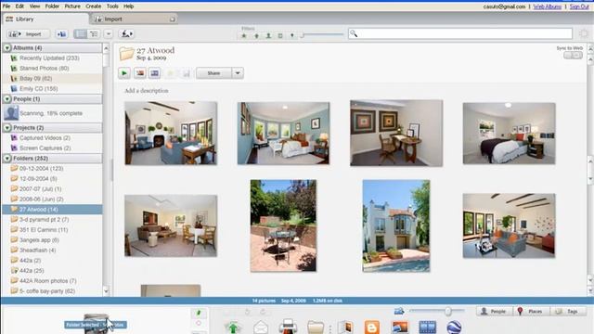Open the Tools menu
The width and height of the screenshot is (594, 334).
pos(112,6)
